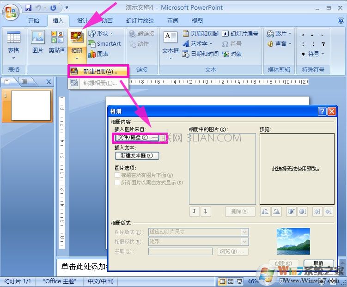Open PowerPoint help question icon
Viewport: 347px width, 287px height.
(341, 20)
